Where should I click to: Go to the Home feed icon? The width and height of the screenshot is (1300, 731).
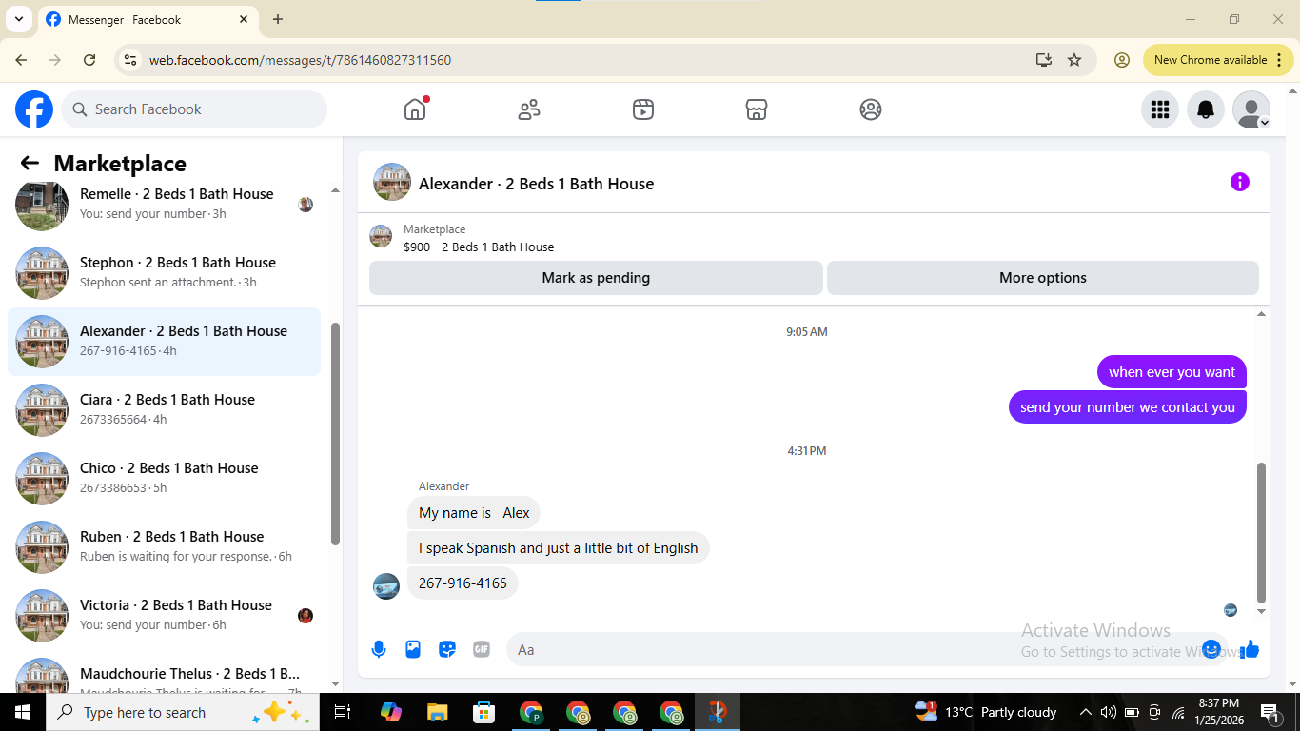click(415, 109)
